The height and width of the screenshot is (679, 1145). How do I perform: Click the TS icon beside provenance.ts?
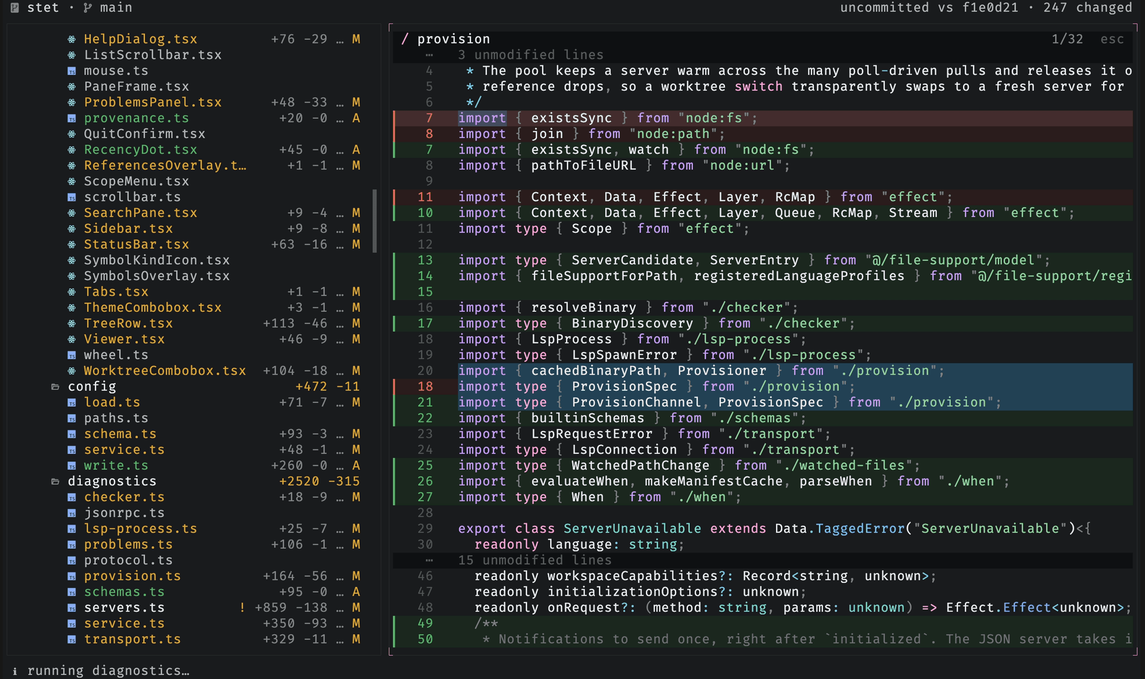[x=72, y=118]
